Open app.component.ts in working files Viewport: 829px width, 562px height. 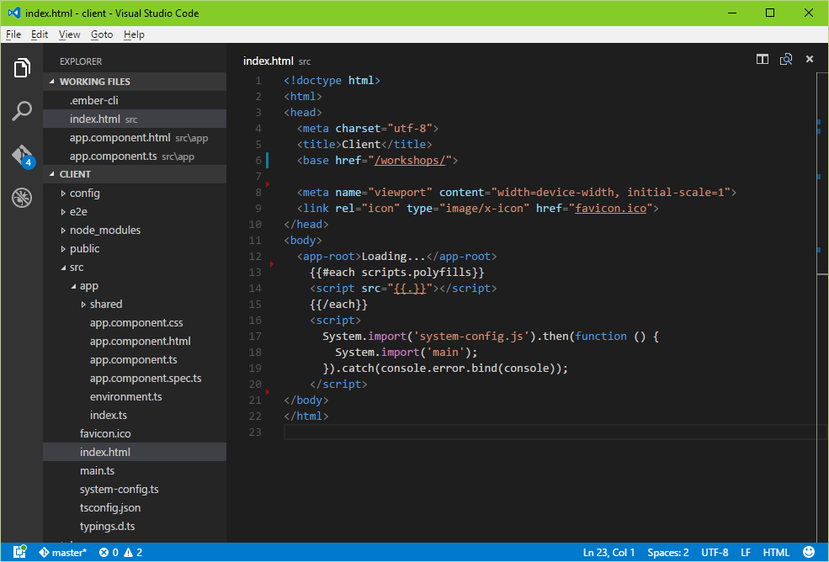[135, 156]
